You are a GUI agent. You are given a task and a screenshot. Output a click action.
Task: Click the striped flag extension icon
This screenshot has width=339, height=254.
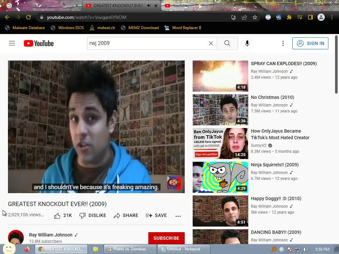268,17
